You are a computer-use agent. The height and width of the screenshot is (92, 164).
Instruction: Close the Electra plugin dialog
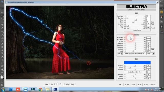(x=157, y=2)
